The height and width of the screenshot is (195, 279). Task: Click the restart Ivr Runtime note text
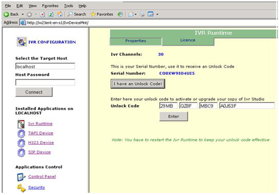point(191,140)
